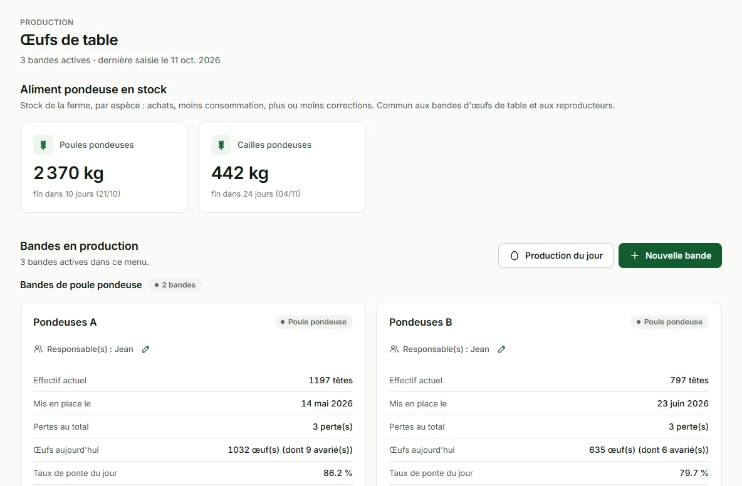Create a new band with Nouvelle bande
Screen dimensions: 742x486
[670, 256]
